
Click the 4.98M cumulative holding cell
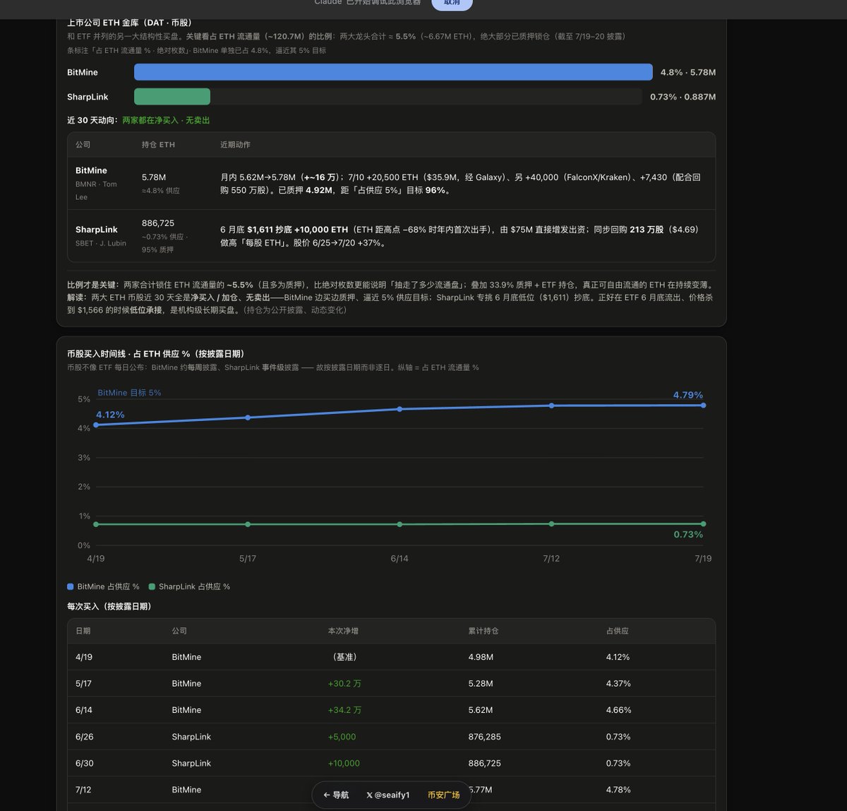[481, 657]
